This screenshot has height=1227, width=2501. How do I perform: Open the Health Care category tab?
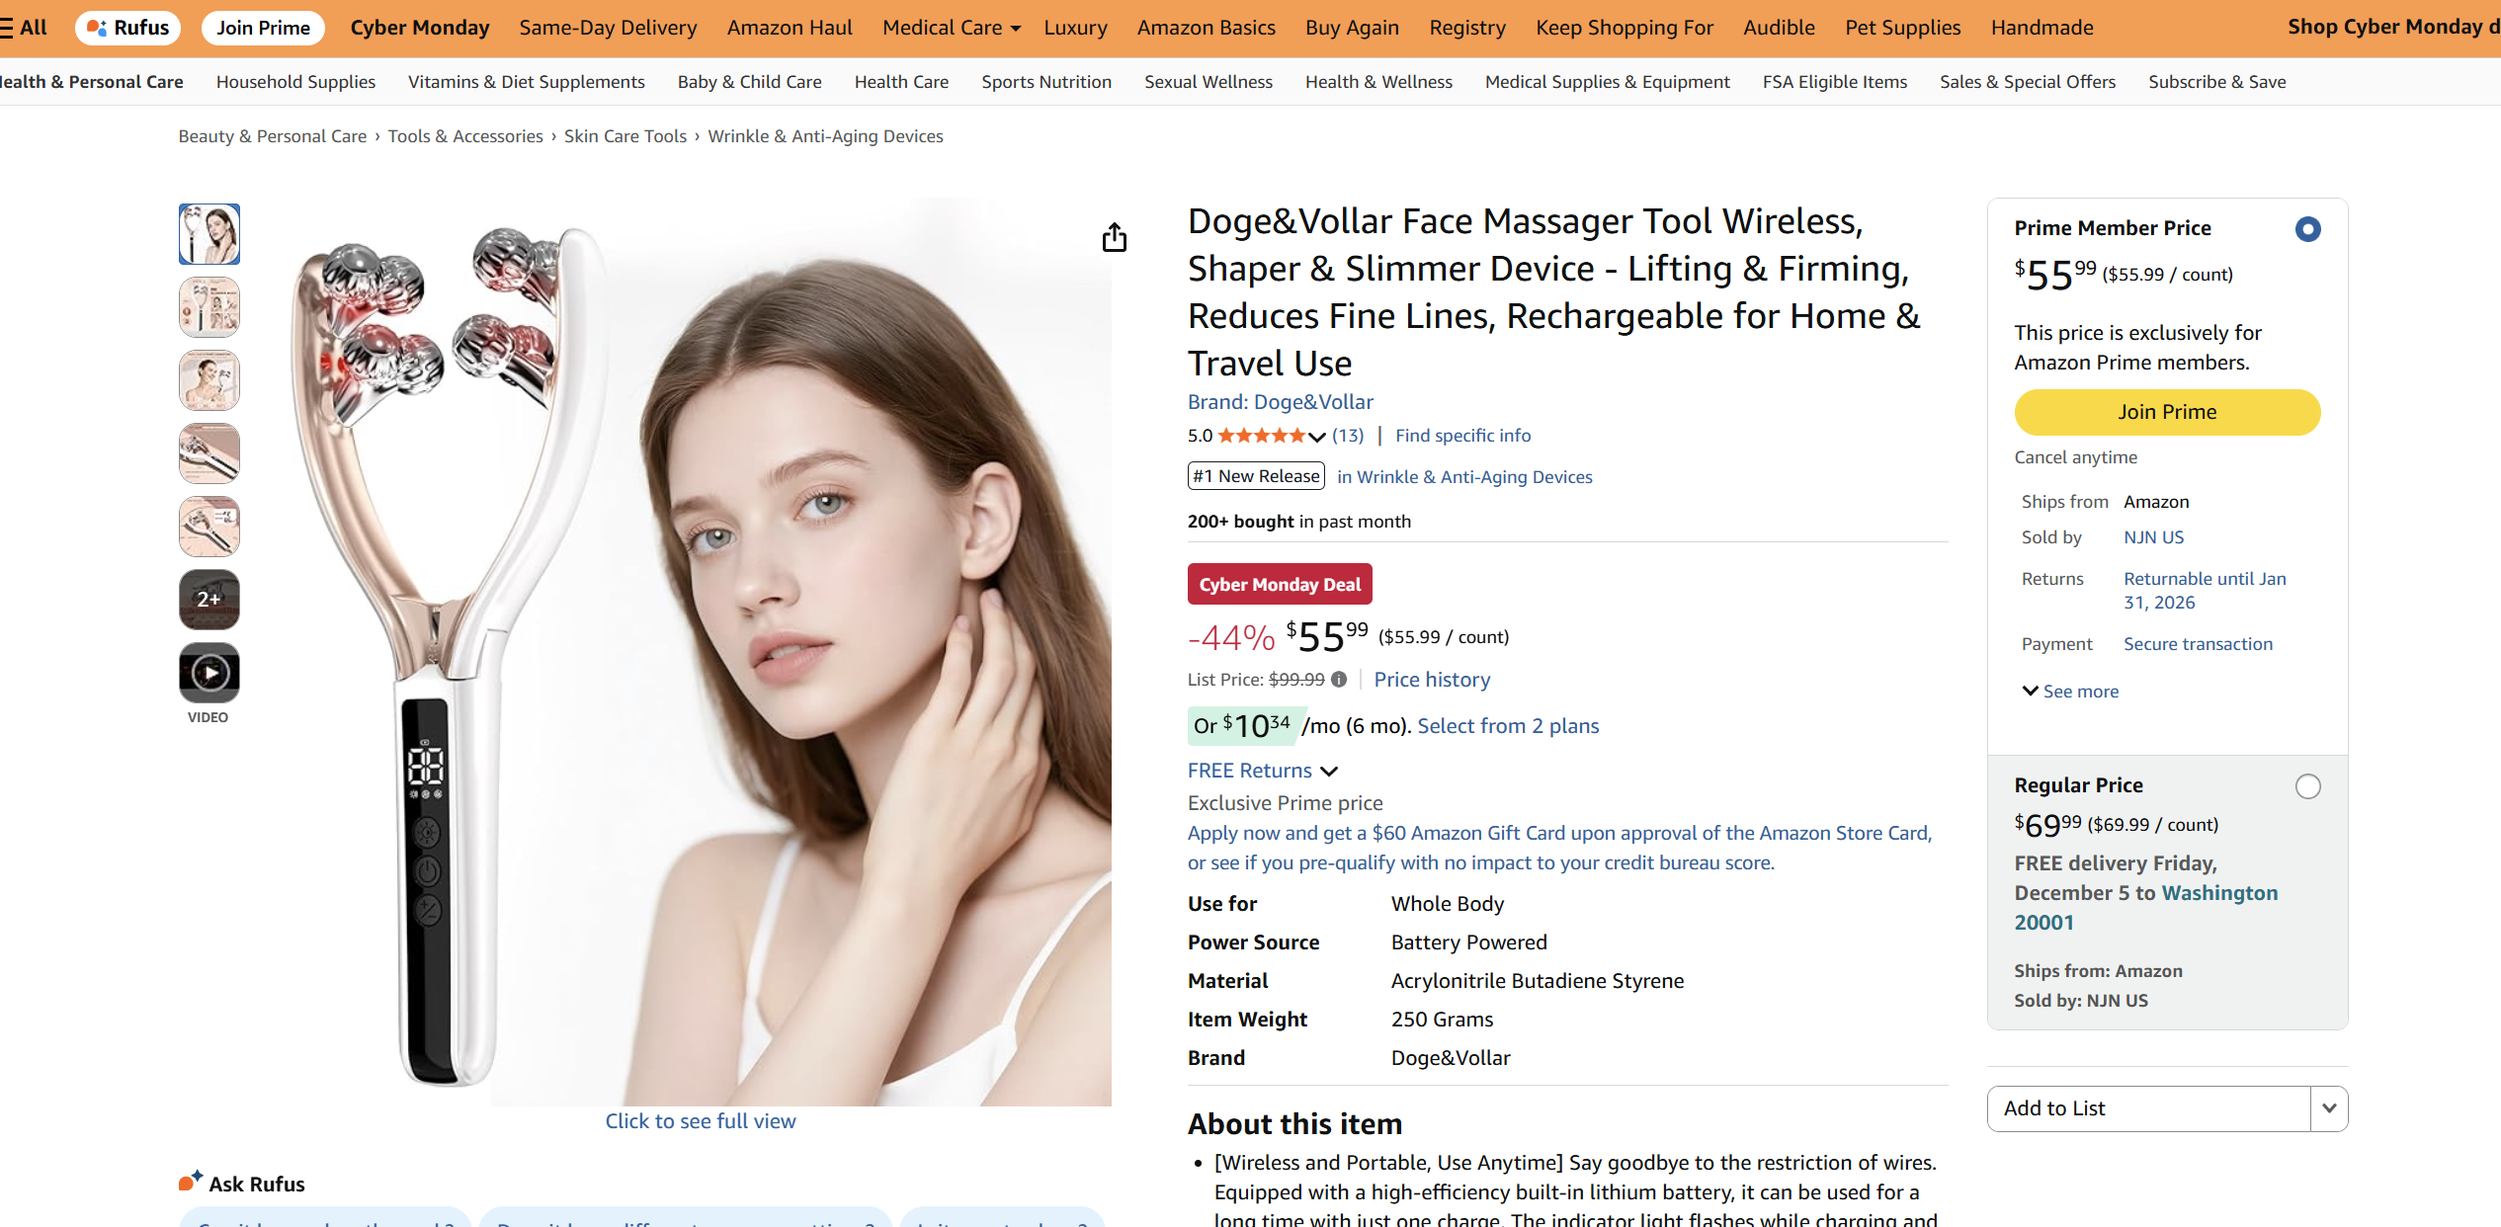900,81
